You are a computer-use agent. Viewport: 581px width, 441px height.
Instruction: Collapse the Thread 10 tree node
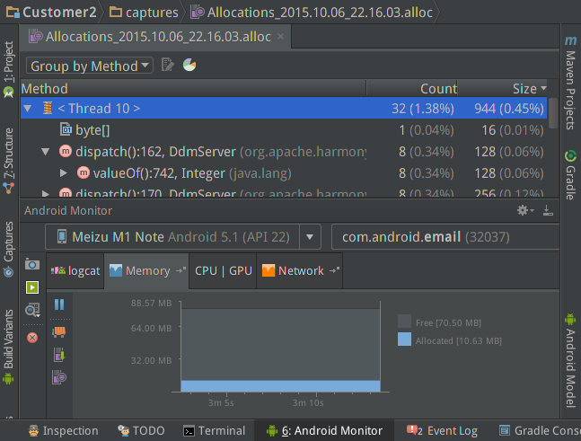[x=28, y=109]
